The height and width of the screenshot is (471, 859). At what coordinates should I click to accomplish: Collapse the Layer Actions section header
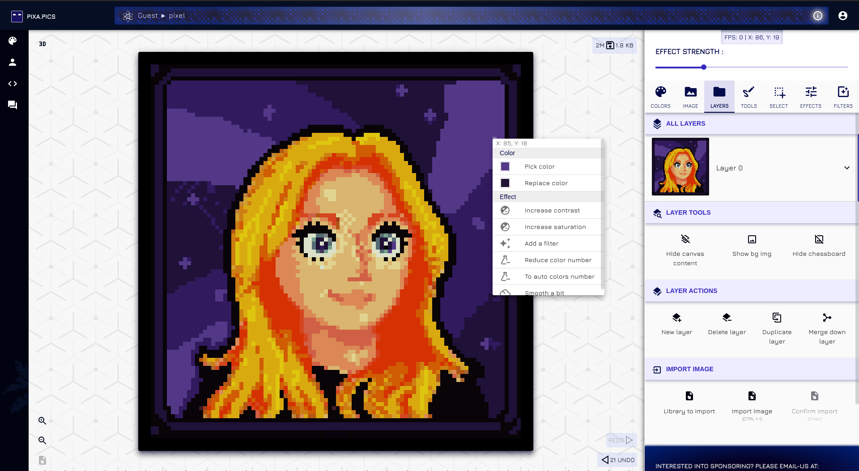(x=691, y=291)
